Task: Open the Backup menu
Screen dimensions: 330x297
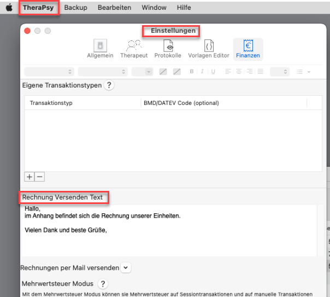Action: tap(75, 8)
